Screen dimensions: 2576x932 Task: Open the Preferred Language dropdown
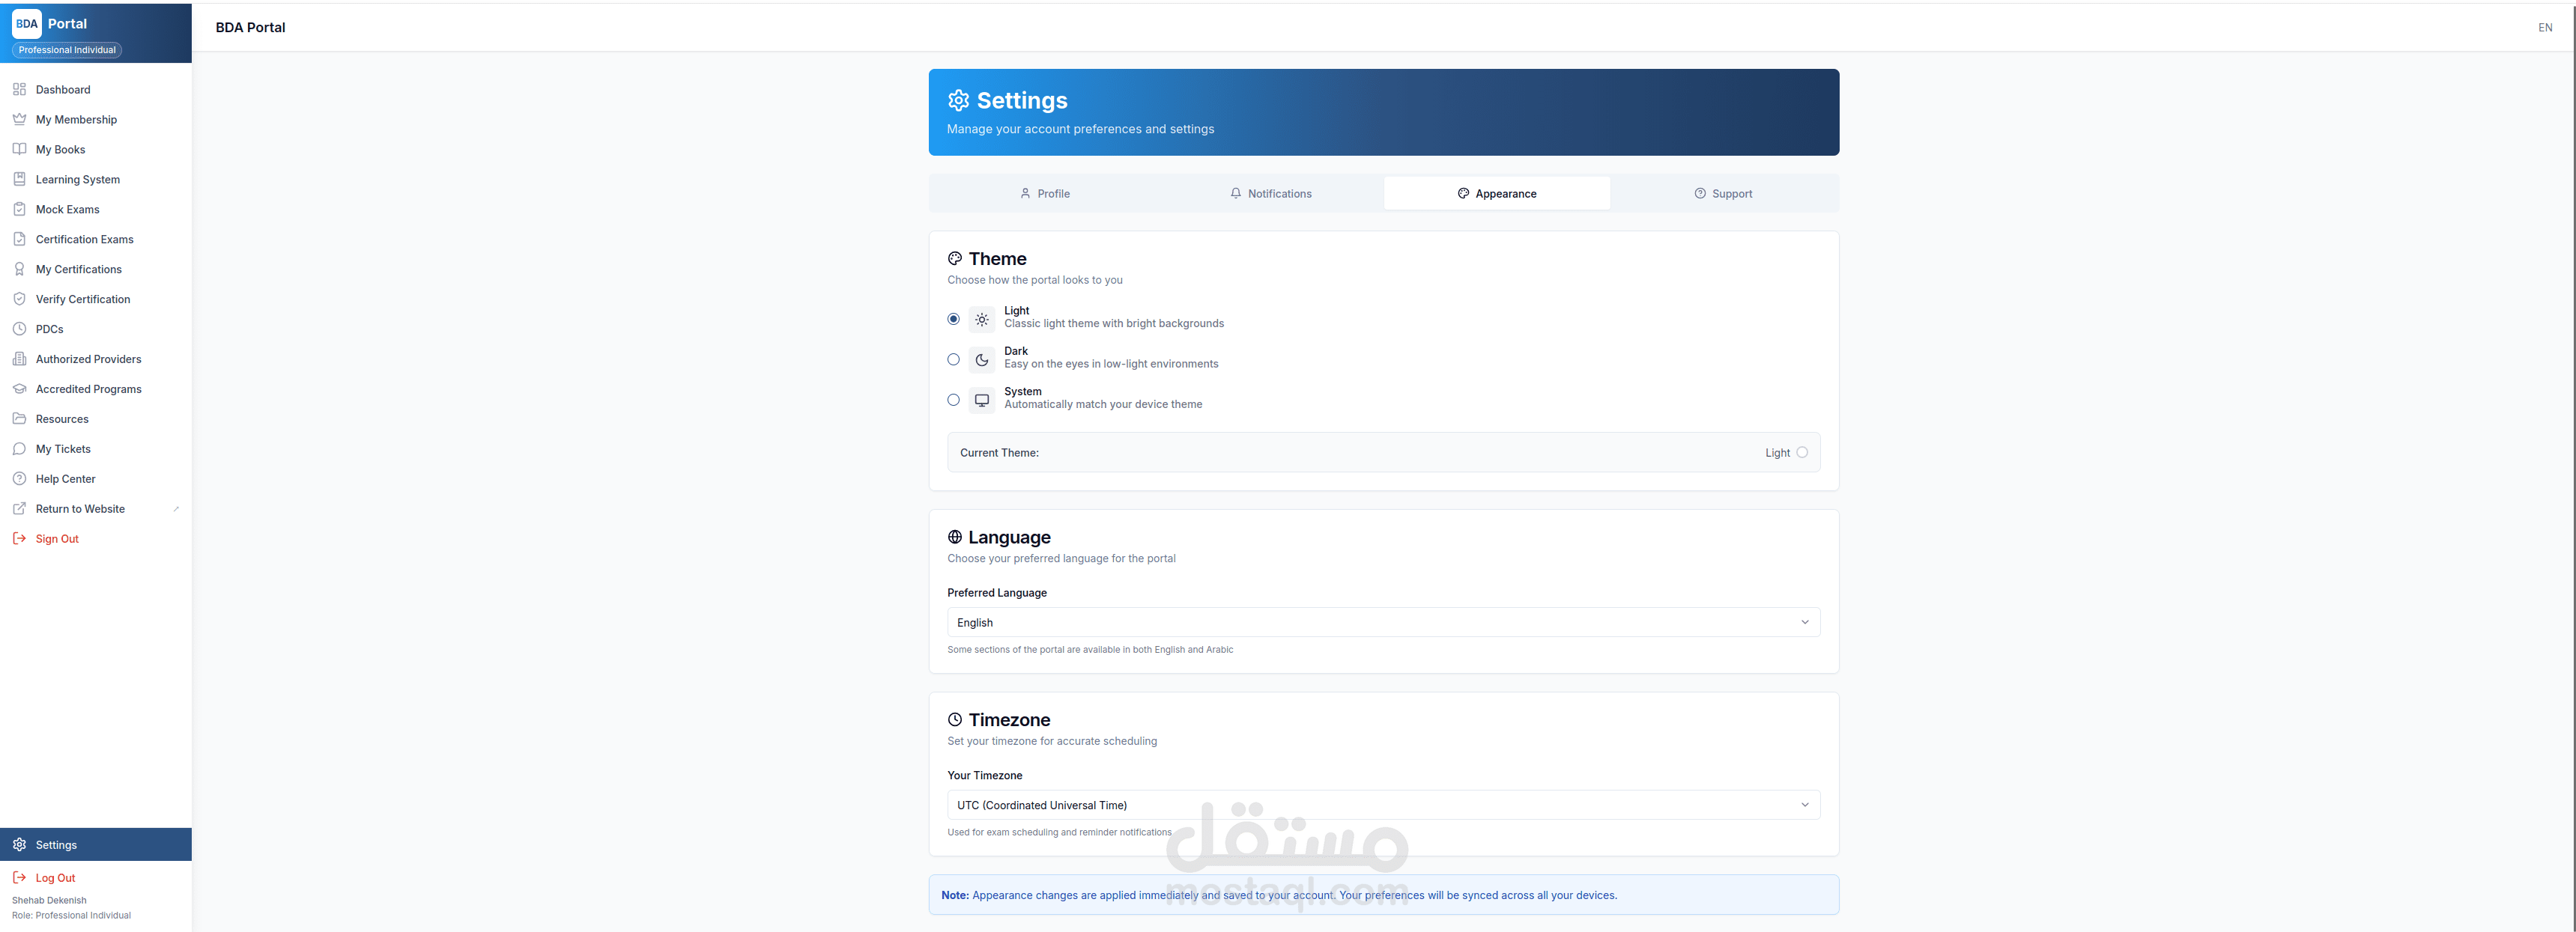[x=1383, y=622]
